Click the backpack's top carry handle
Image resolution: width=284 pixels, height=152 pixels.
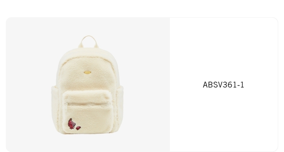tap(88, 42)
